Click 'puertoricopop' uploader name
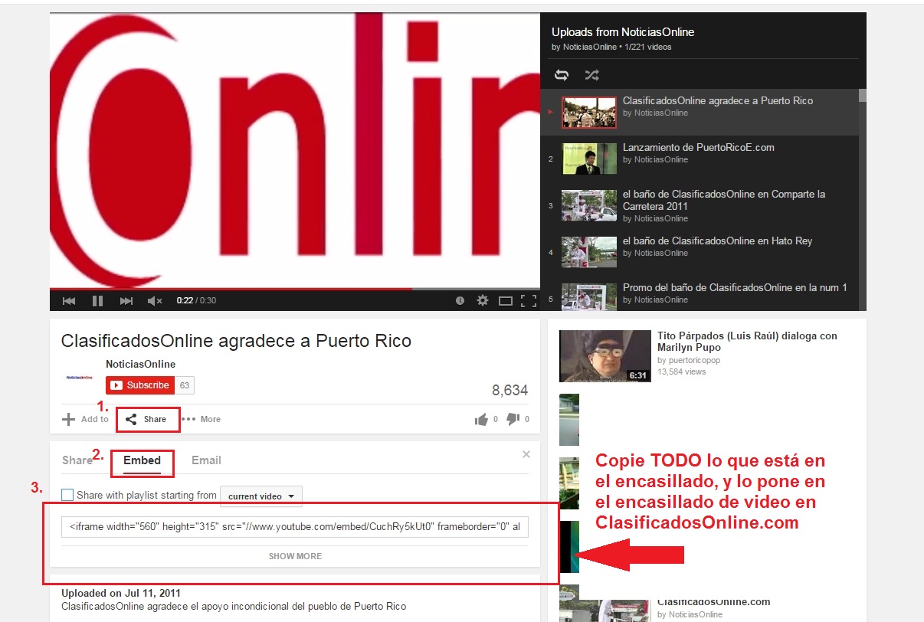This screenshot has height=622, width=924. tap(694, 360)
